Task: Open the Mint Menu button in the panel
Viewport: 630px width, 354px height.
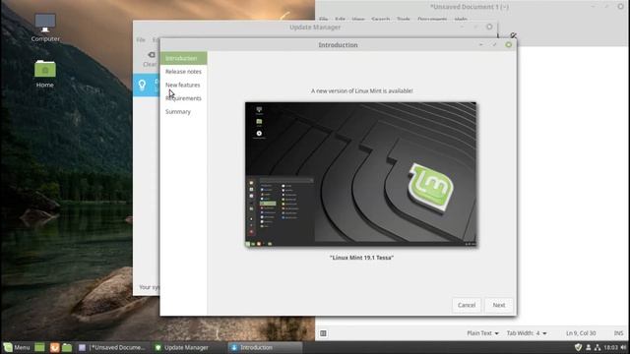Action: [17, 347]
